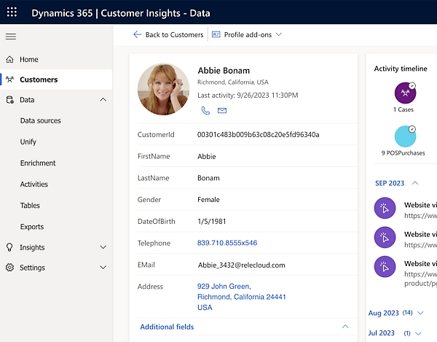The image size is (437, 342).
Task: Open the app launcher waffle icon
Action: pos(11,12)
